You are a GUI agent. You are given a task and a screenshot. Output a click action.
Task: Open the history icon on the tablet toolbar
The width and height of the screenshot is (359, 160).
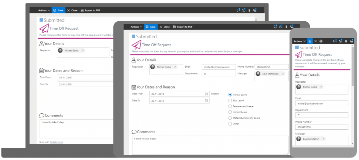(x=281, y=27)
